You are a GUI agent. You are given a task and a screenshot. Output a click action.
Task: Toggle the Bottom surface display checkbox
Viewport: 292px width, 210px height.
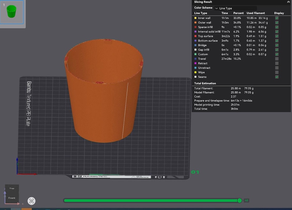click(277, 41)
